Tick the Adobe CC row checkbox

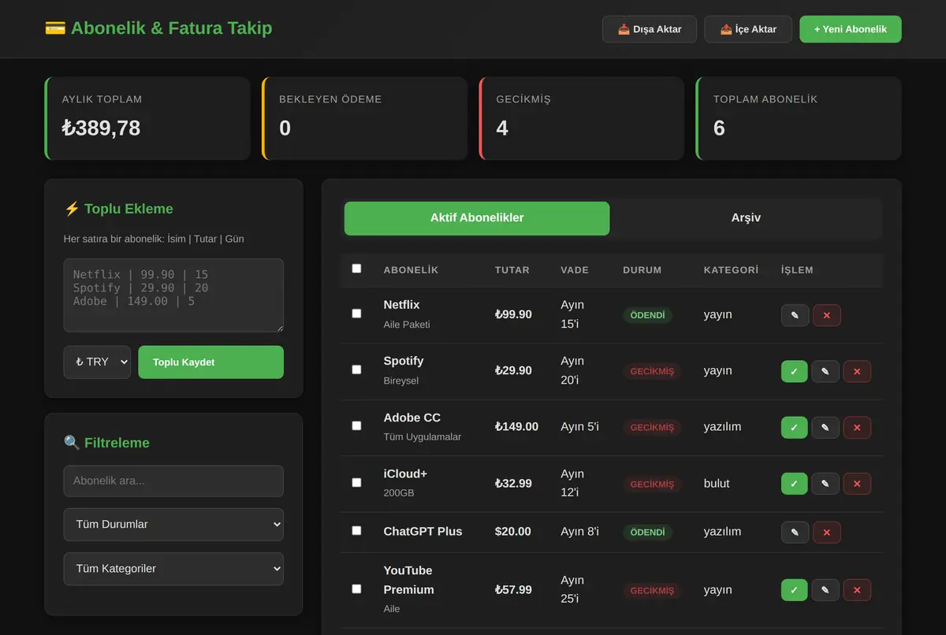click(356, 425)
